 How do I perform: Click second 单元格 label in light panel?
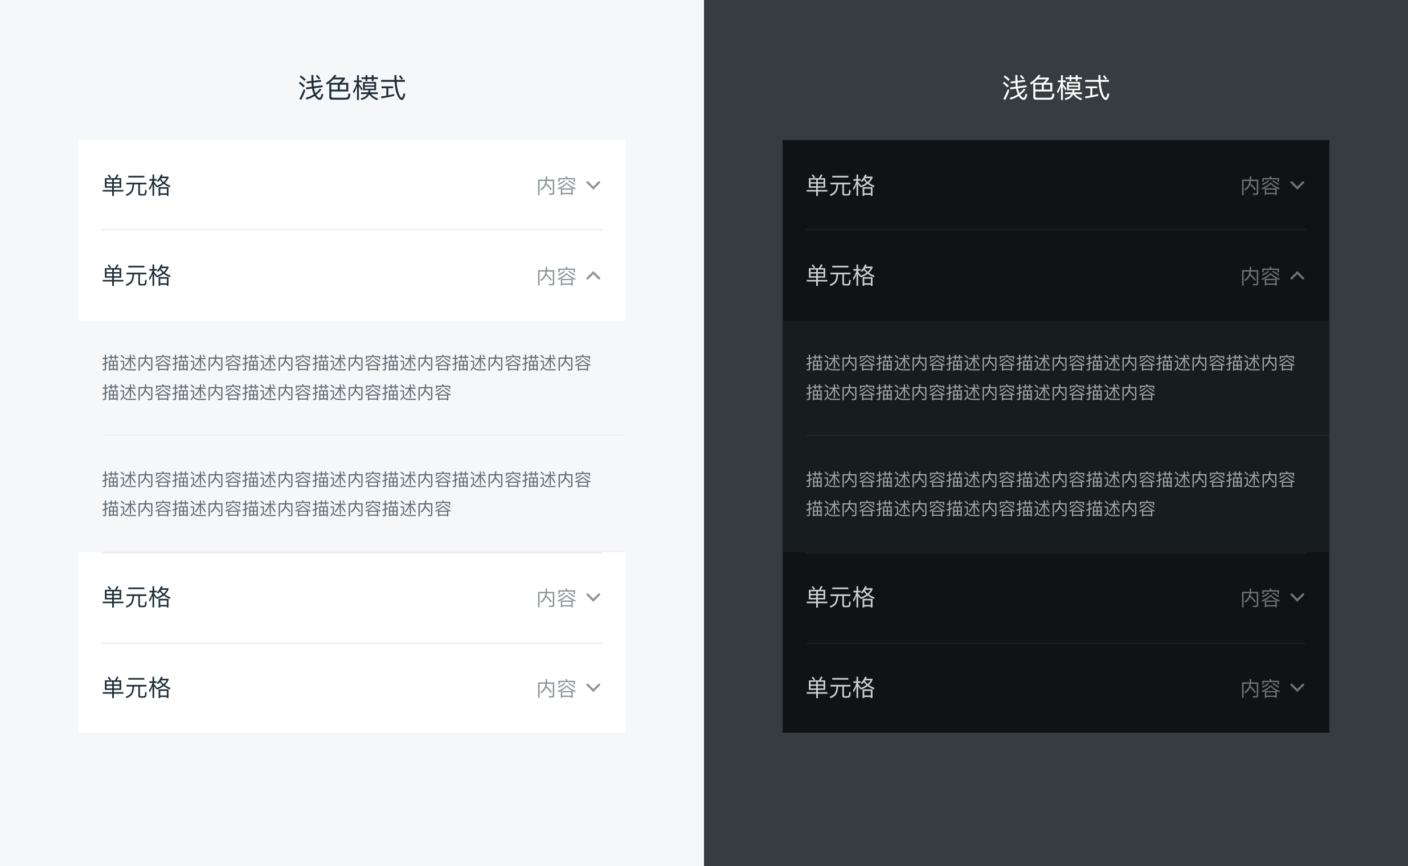point(136,276)
